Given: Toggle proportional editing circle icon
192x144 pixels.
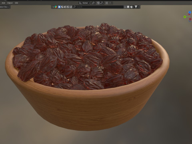Looking at the screenshot, I should (x=107, y=3).
